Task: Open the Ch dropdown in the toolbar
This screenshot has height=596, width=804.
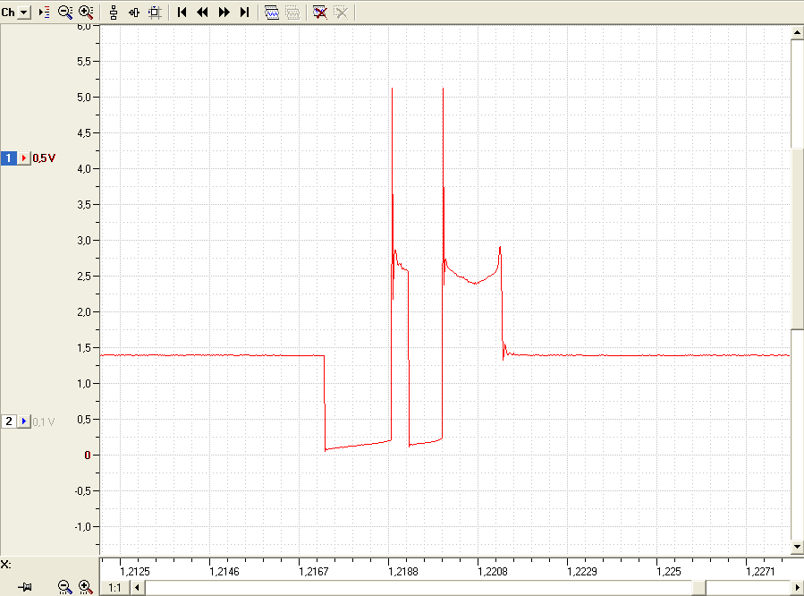Action: (x=23, y=13)
